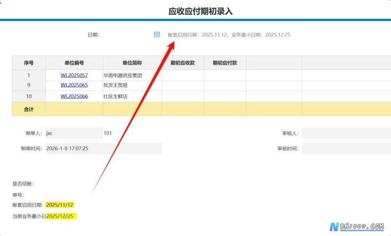Click 期初应付款 cell for 批发王贸易
The image size is (391, 236).
(x=225, y=86)
